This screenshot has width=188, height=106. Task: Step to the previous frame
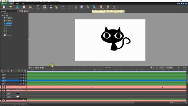38,68
